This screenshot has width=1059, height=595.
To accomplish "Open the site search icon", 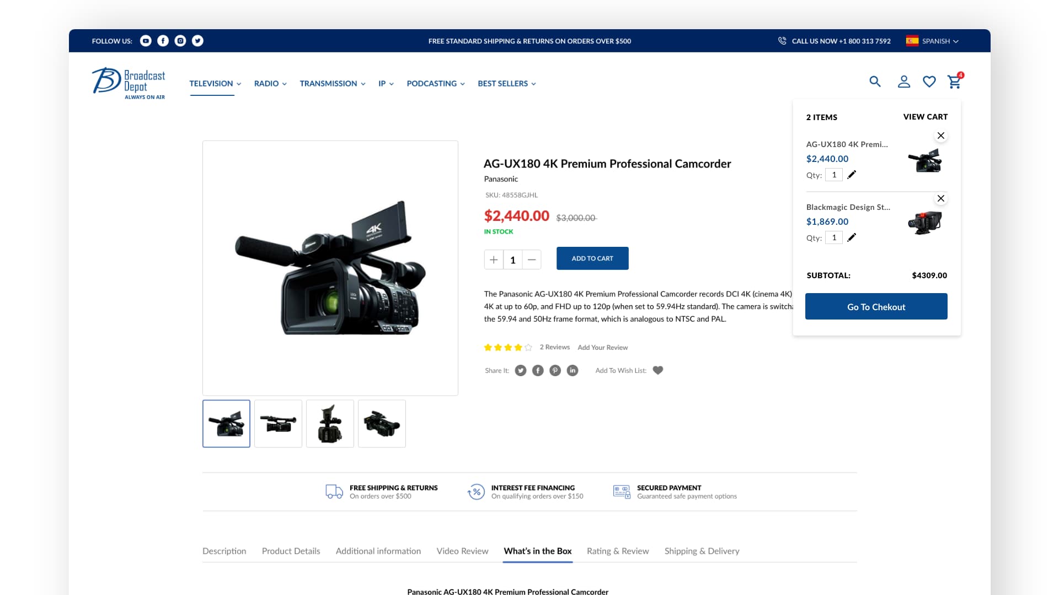I will [875, 82].
